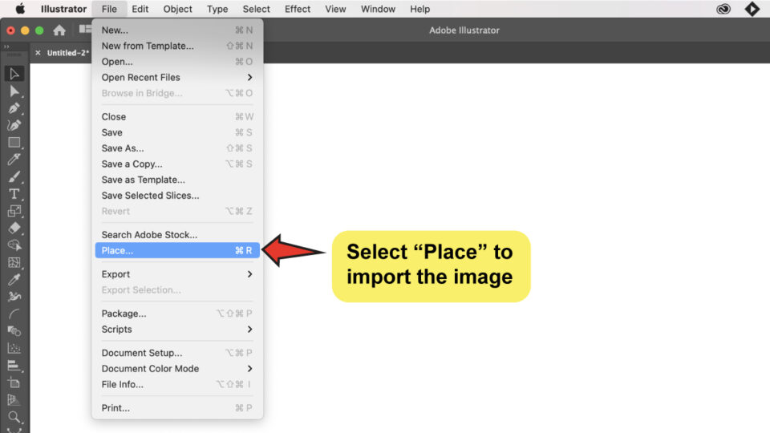Image resolution: width=770 pixels, height=433 pixels.
Task: Open the Help menu
Action: 419,9
